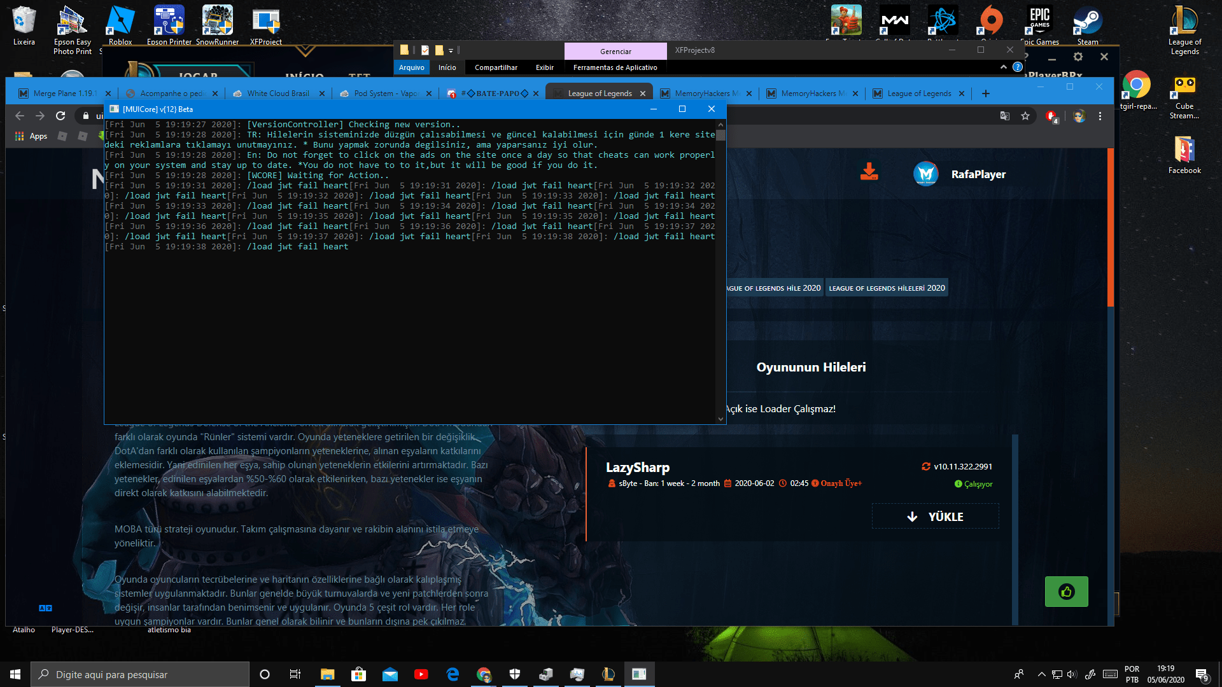Click the POR PTB language indicator

[1132, 674]
